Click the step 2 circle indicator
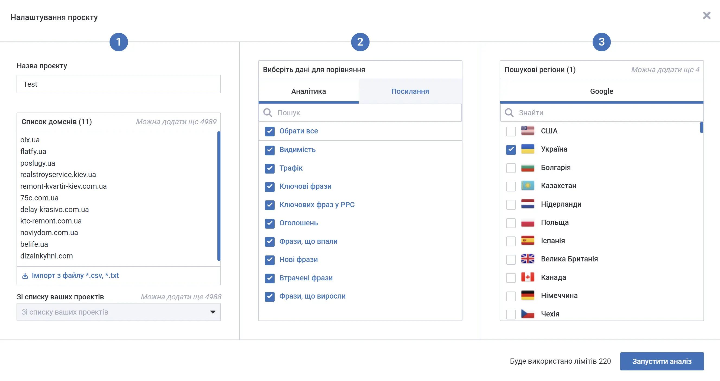Image resolution: width=720 pixels, height=381 pixels. (360, 42)
